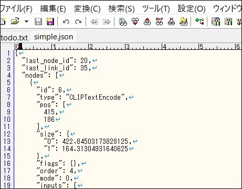The height and width of the screenshot is (189, 242).
Task: Click the "pos" key text
Action: click(45, 104)
